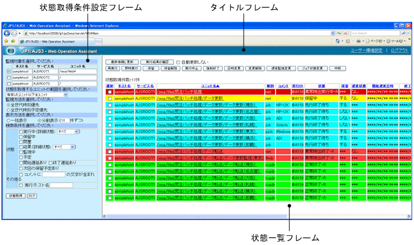Select the 全世代時刻予定優先 radio button
Image resolution: width=414 pixels, height=245 pixels.
click(x=8, y=110)
